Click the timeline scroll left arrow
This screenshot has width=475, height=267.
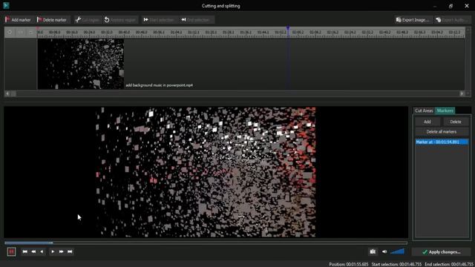click(x=7, y=94)
